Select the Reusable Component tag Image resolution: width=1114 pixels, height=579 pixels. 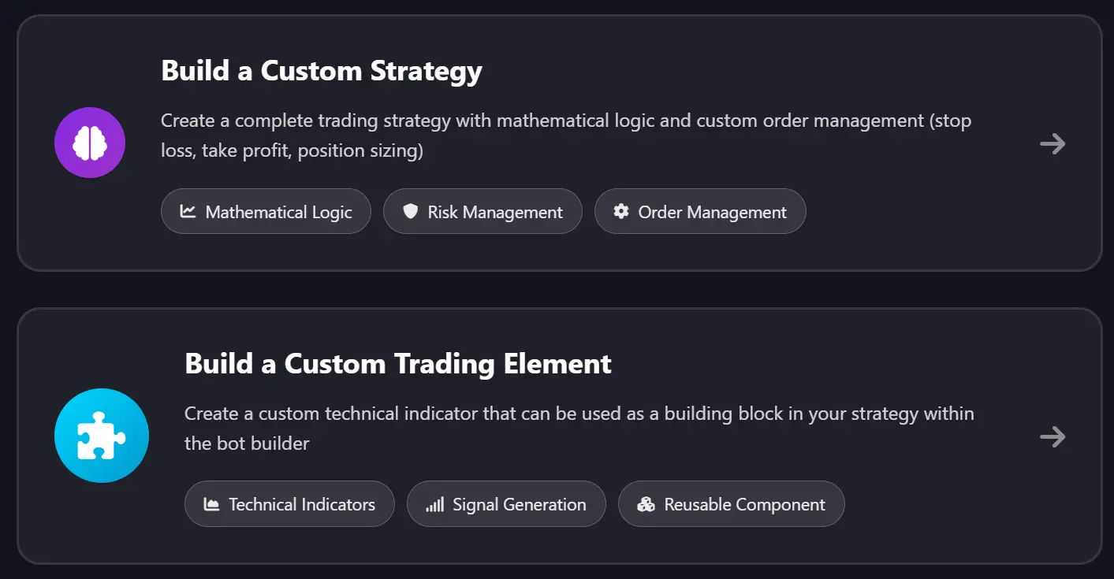point(731,504)
